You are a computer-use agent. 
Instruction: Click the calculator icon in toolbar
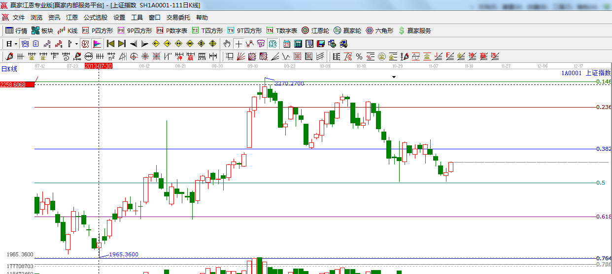298,44
